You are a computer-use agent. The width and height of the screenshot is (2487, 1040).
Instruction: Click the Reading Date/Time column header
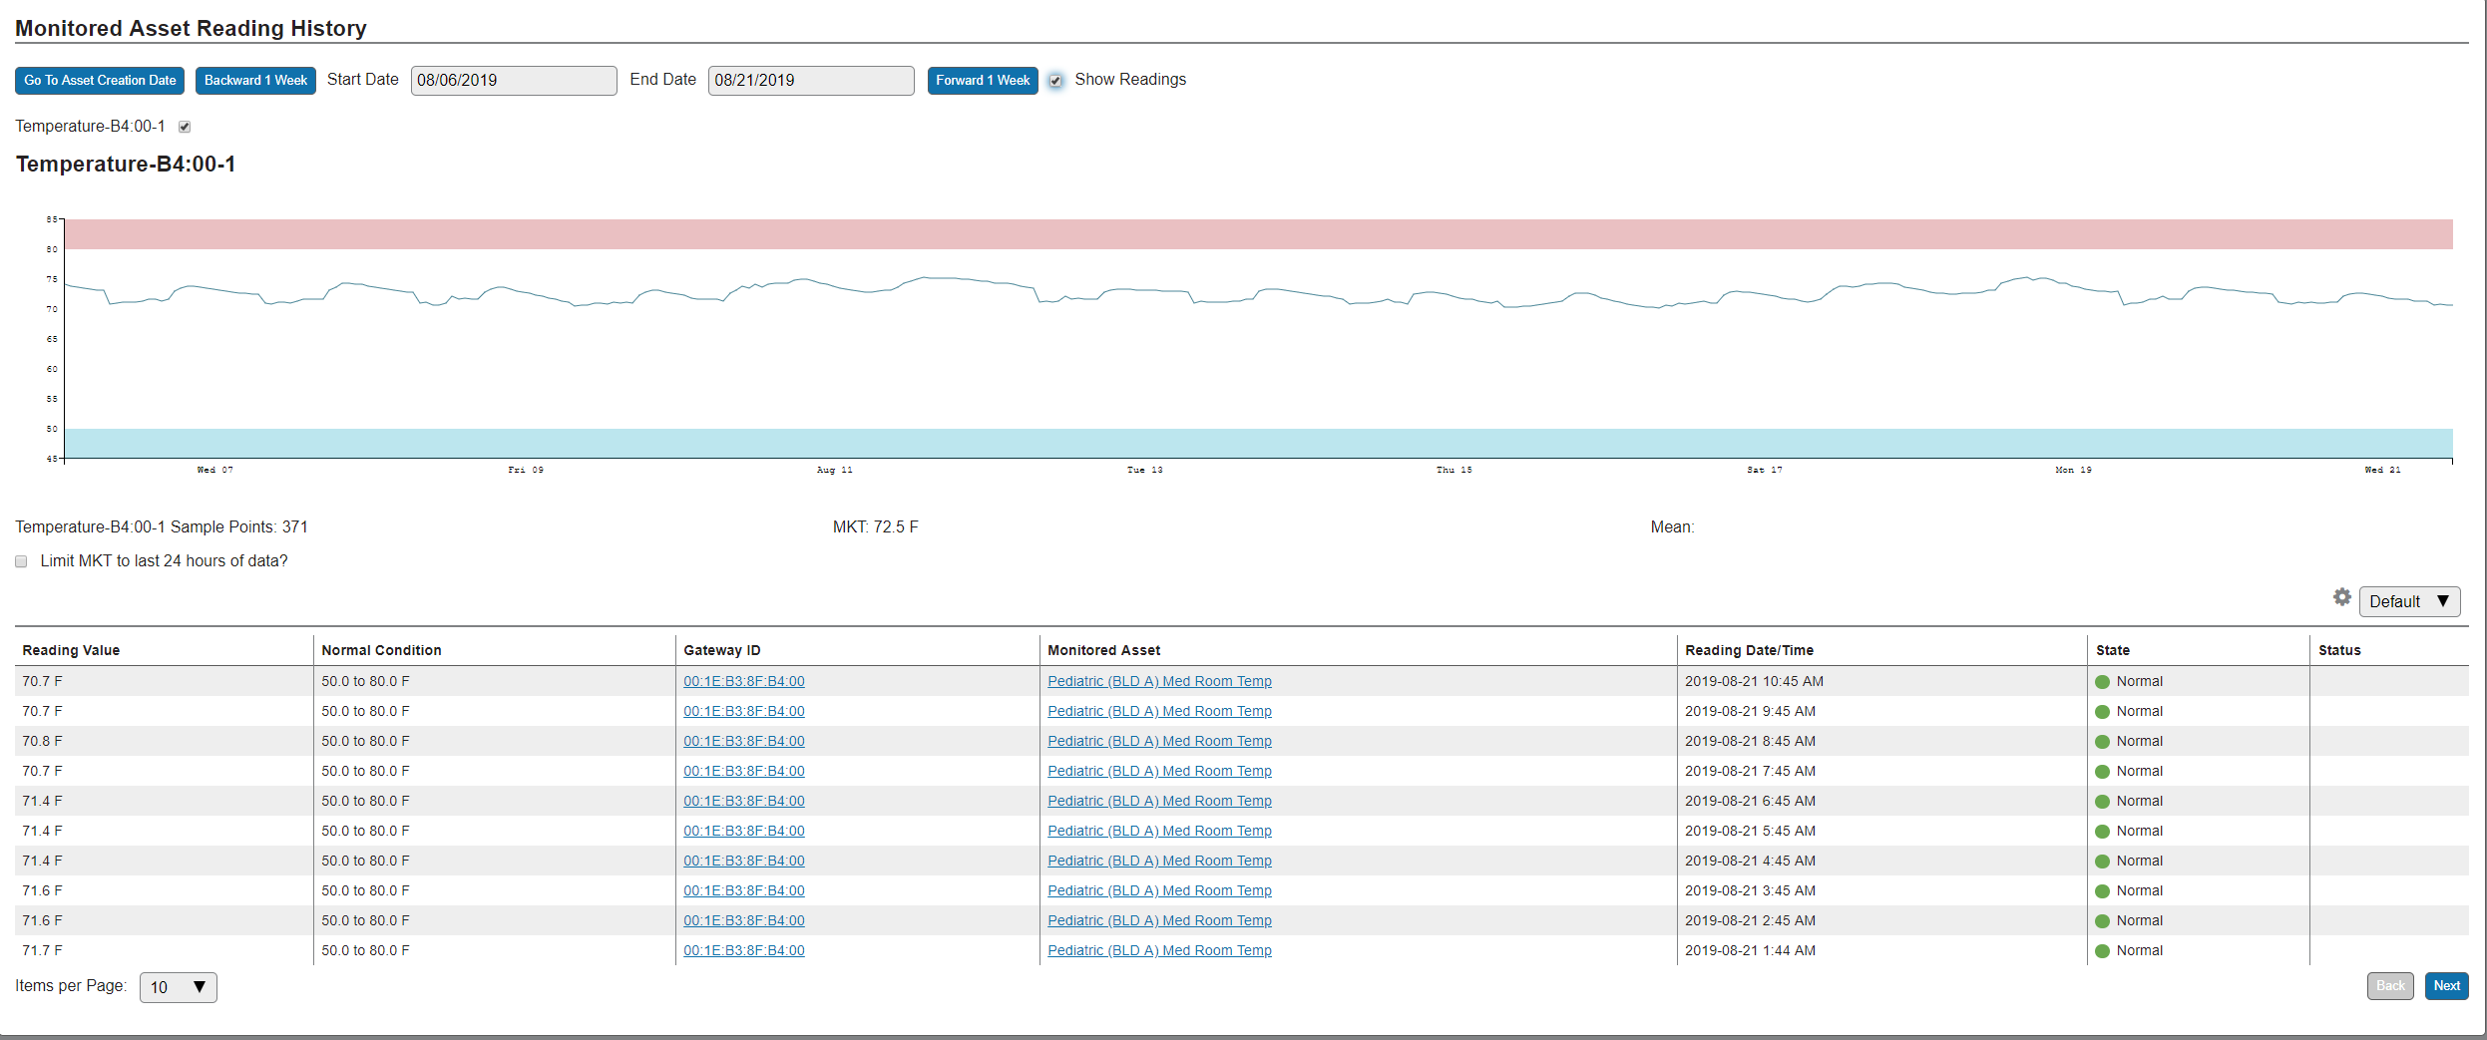click(x=1749, y=650)
